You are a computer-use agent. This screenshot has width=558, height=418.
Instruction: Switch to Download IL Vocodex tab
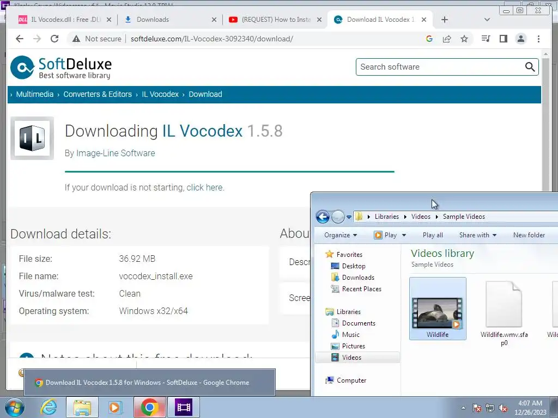380,20
